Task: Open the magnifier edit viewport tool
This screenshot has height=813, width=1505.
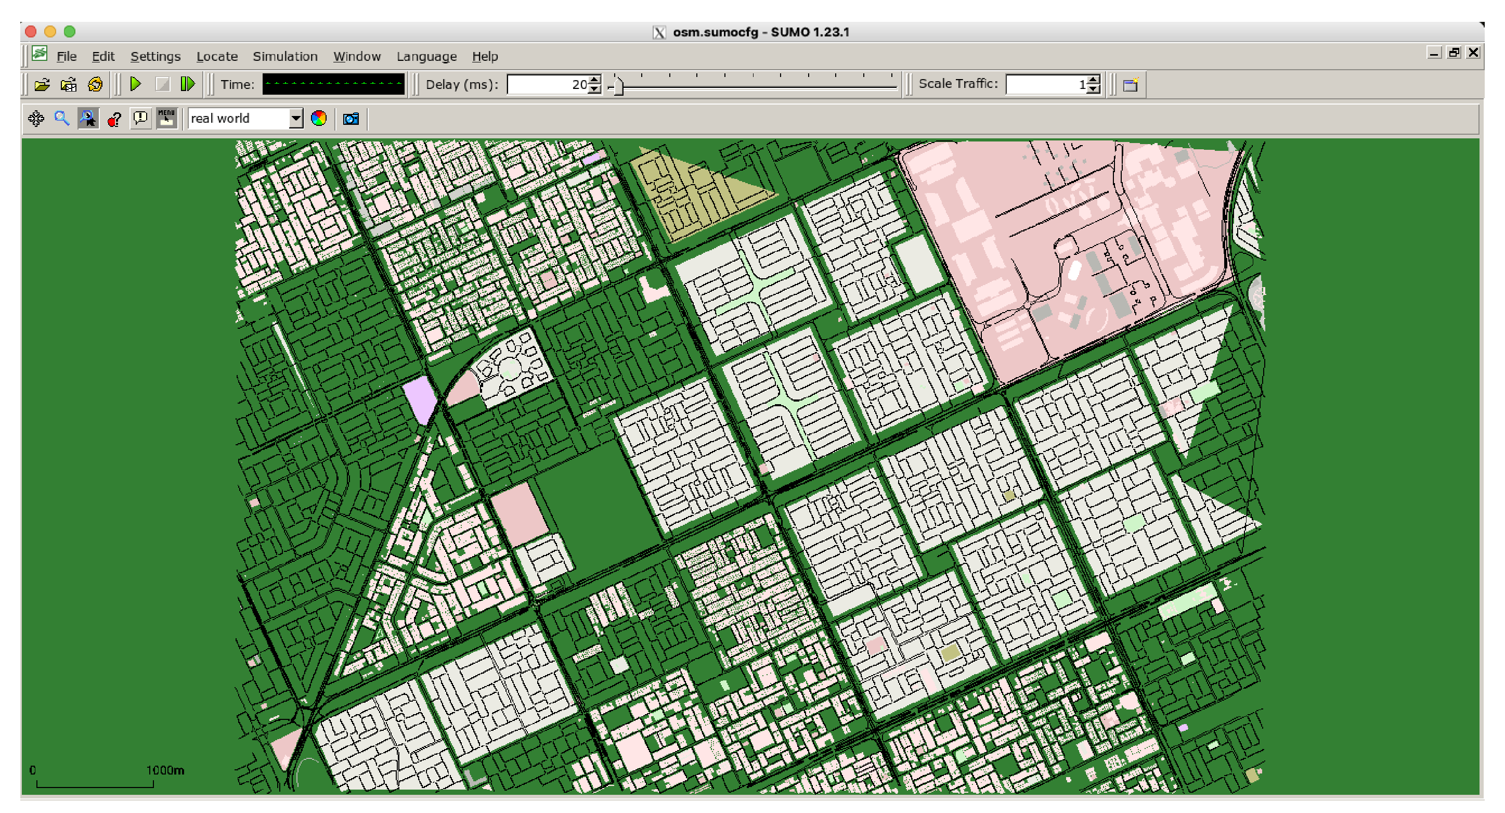Action: (62, 119)
